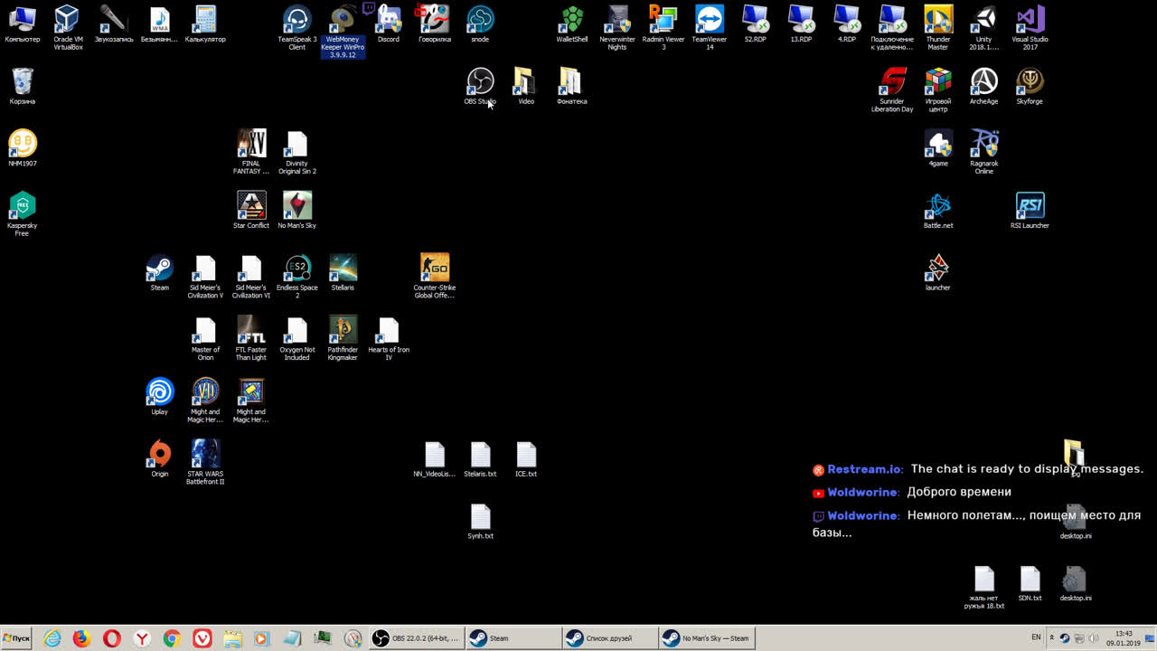This screenshot has height=651, width=1157.
Task: Select the Steam desktop icon
Action: click(160, 269)
